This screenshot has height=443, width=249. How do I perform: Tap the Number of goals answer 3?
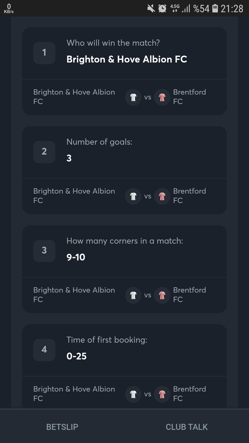pyautogui.click(x=69, y=158)
